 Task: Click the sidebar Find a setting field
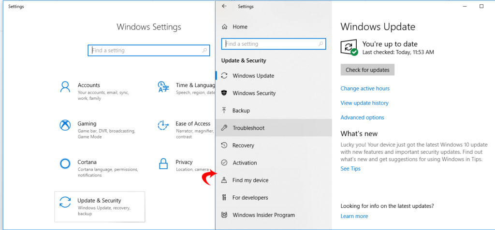pos(270,44)
